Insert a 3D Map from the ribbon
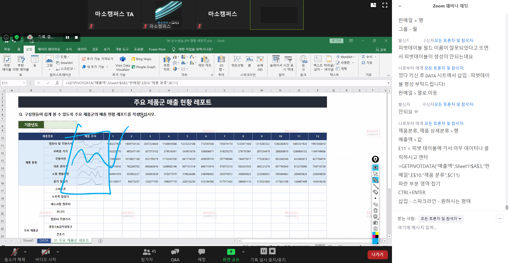 [221, 63]
